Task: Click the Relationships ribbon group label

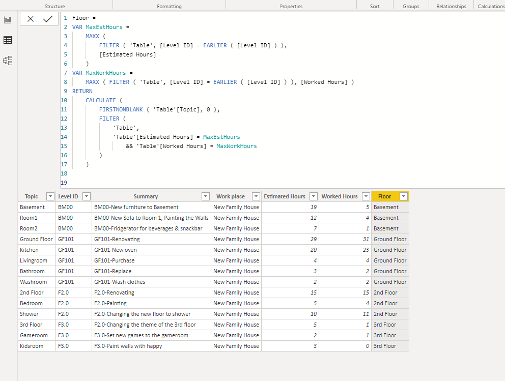Action: [x=451, y=6]
